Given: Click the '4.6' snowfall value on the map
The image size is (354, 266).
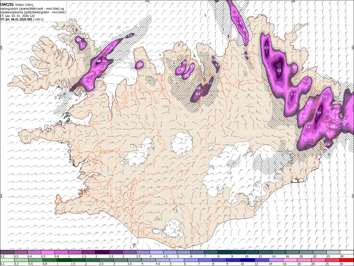Looking at the screenshot, I should click(x=98, y=61).
